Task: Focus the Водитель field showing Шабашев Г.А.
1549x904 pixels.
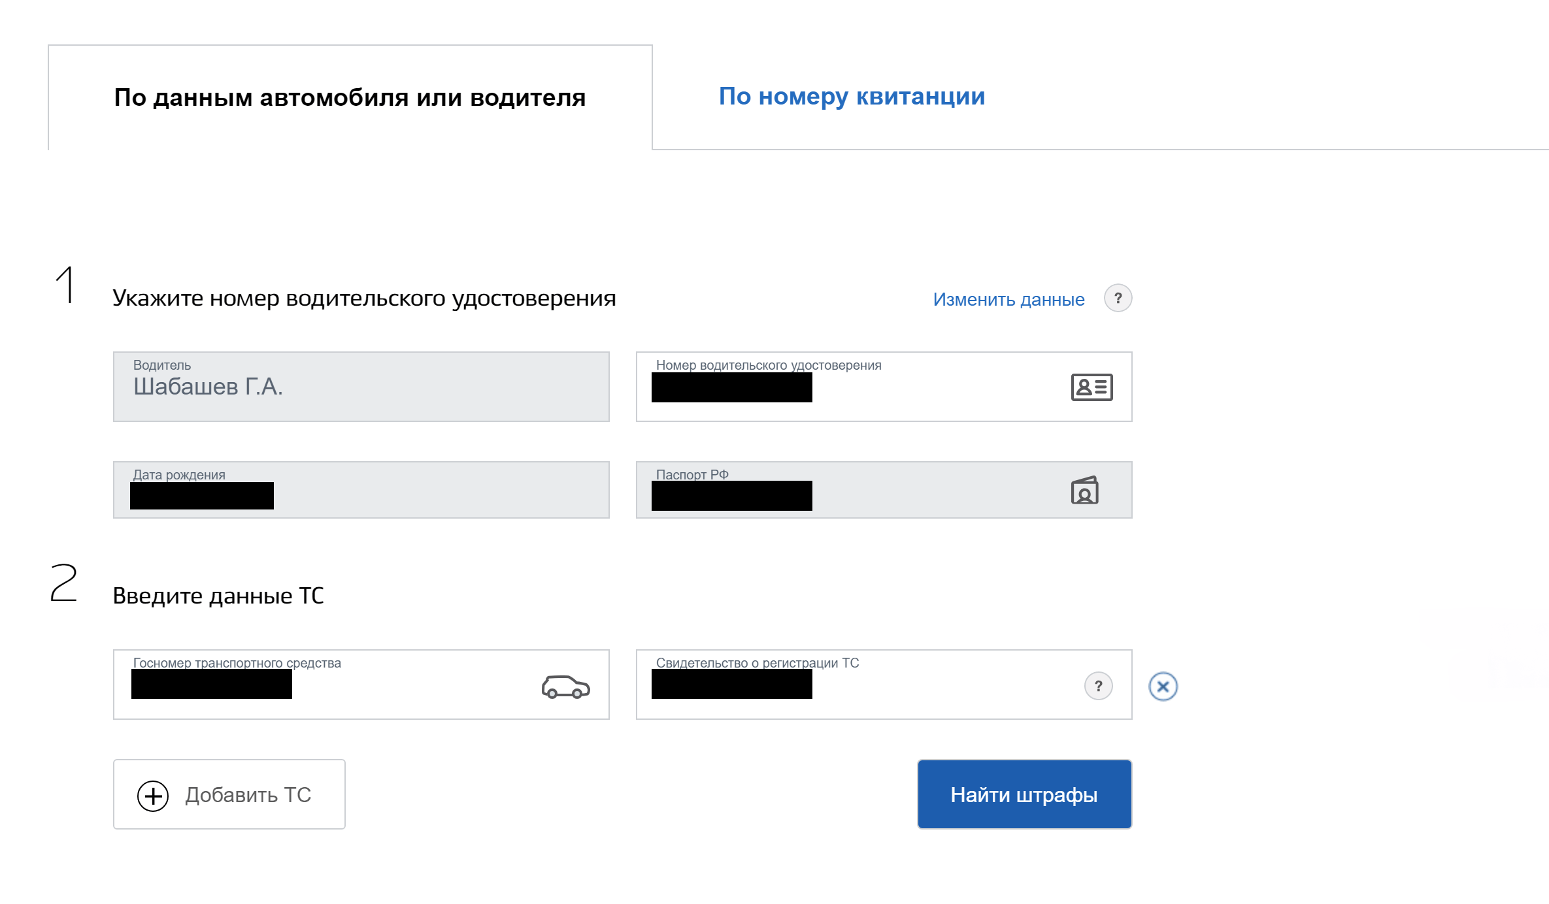Action: [361, 387]
